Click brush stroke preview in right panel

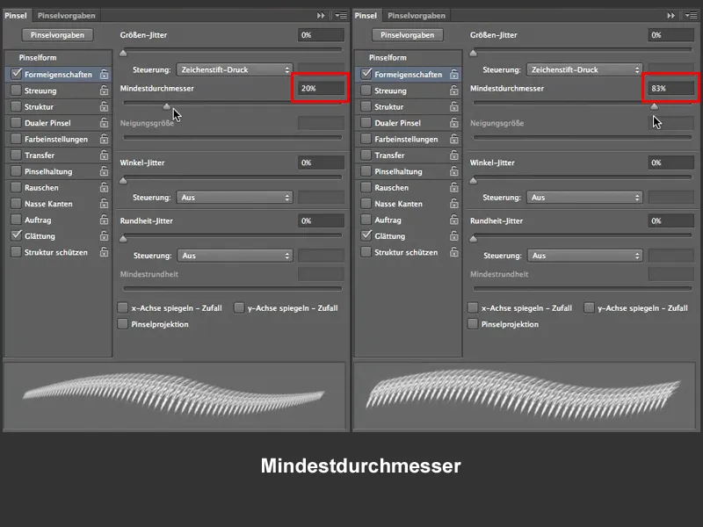click(x=525, y=396)
